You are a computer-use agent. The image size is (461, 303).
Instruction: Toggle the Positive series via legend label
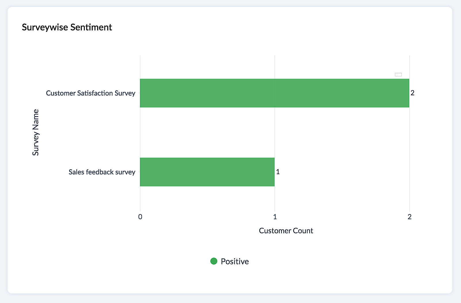[235, 261]
